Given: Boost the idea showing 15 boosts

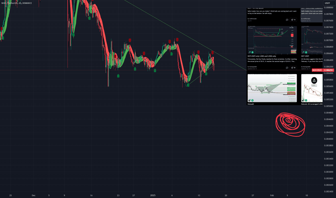Looking at the screenshot, I should point(293,20).
